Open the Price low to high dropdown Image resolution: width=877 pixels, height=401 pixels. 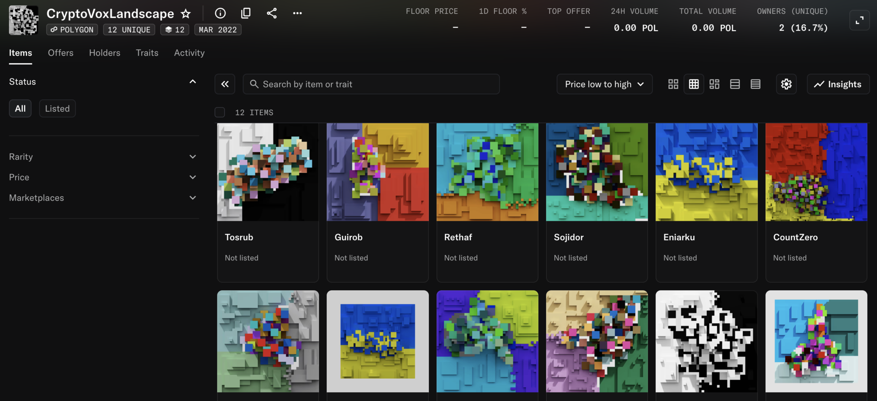[604, 84]
